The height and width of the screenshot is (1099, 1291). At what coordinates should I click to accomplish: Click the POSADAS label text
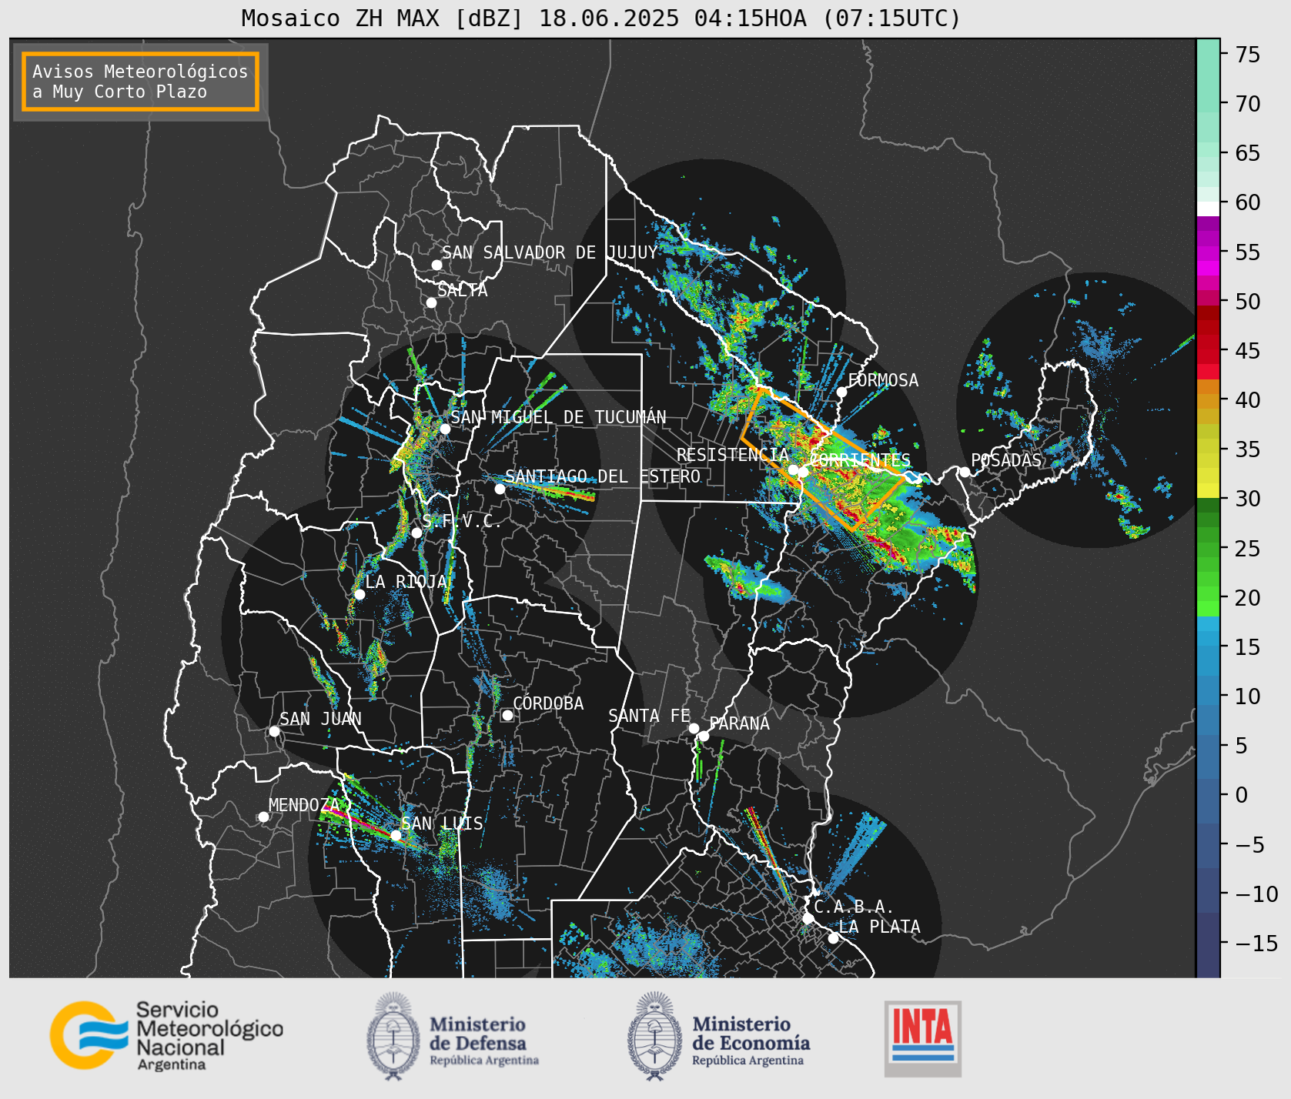(x=1005, y=460)
